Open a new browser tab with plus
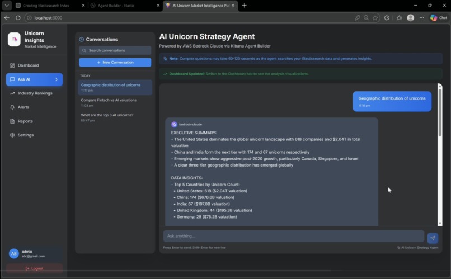Screen dimensions: 451x279 (x=244, y=6)
